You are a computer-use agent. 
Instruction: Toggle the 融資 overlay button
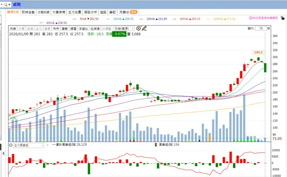click(x=47, y=29)
